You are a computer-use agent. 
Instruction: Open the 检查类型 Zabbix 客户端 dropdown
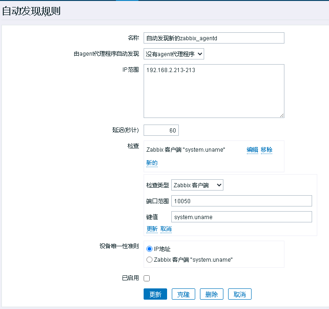coord(197,185)
